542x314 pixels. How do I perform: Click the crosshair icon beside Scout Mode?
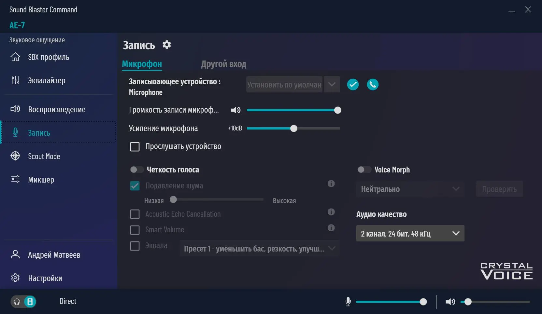point(15,156)
